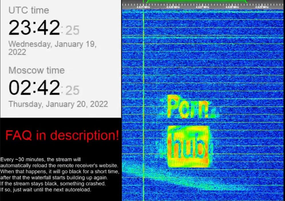Click the 4.628 MHz frequency scale label
Screen dimensions: 285x201
tap(232, 7)
